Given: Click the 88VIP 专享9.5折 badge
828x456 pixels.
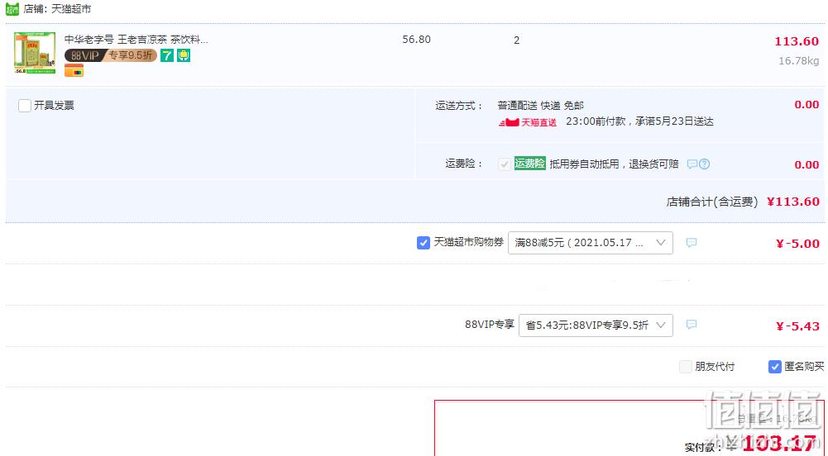Looking at the screenshot, I should click(111, 55).
